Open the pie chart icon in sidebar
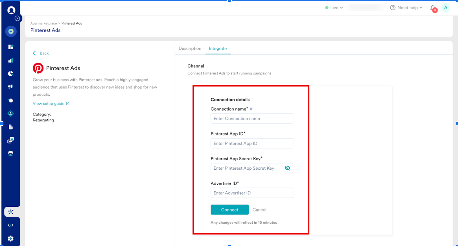The width and height of the screenshot is (458, 246). (x=11, y=74)
